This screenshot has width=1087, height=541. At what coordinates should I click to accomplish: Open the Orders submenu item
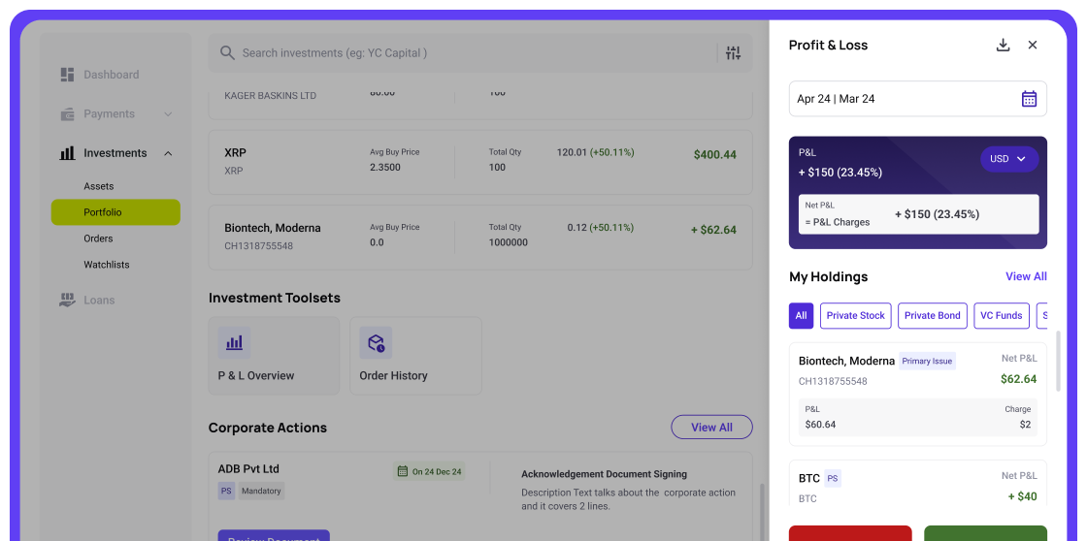(98, 239)
